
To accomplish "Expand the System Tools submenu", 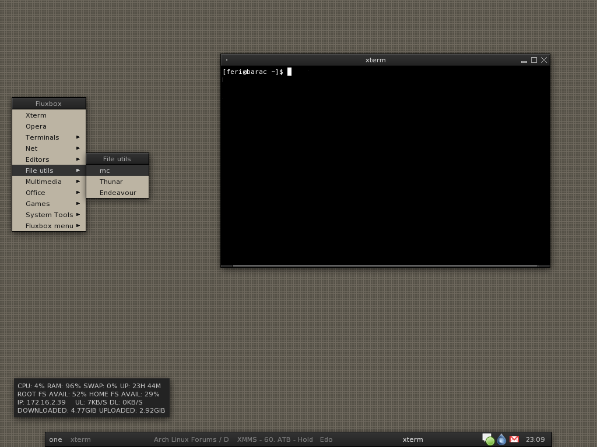I will pos(49,214).
